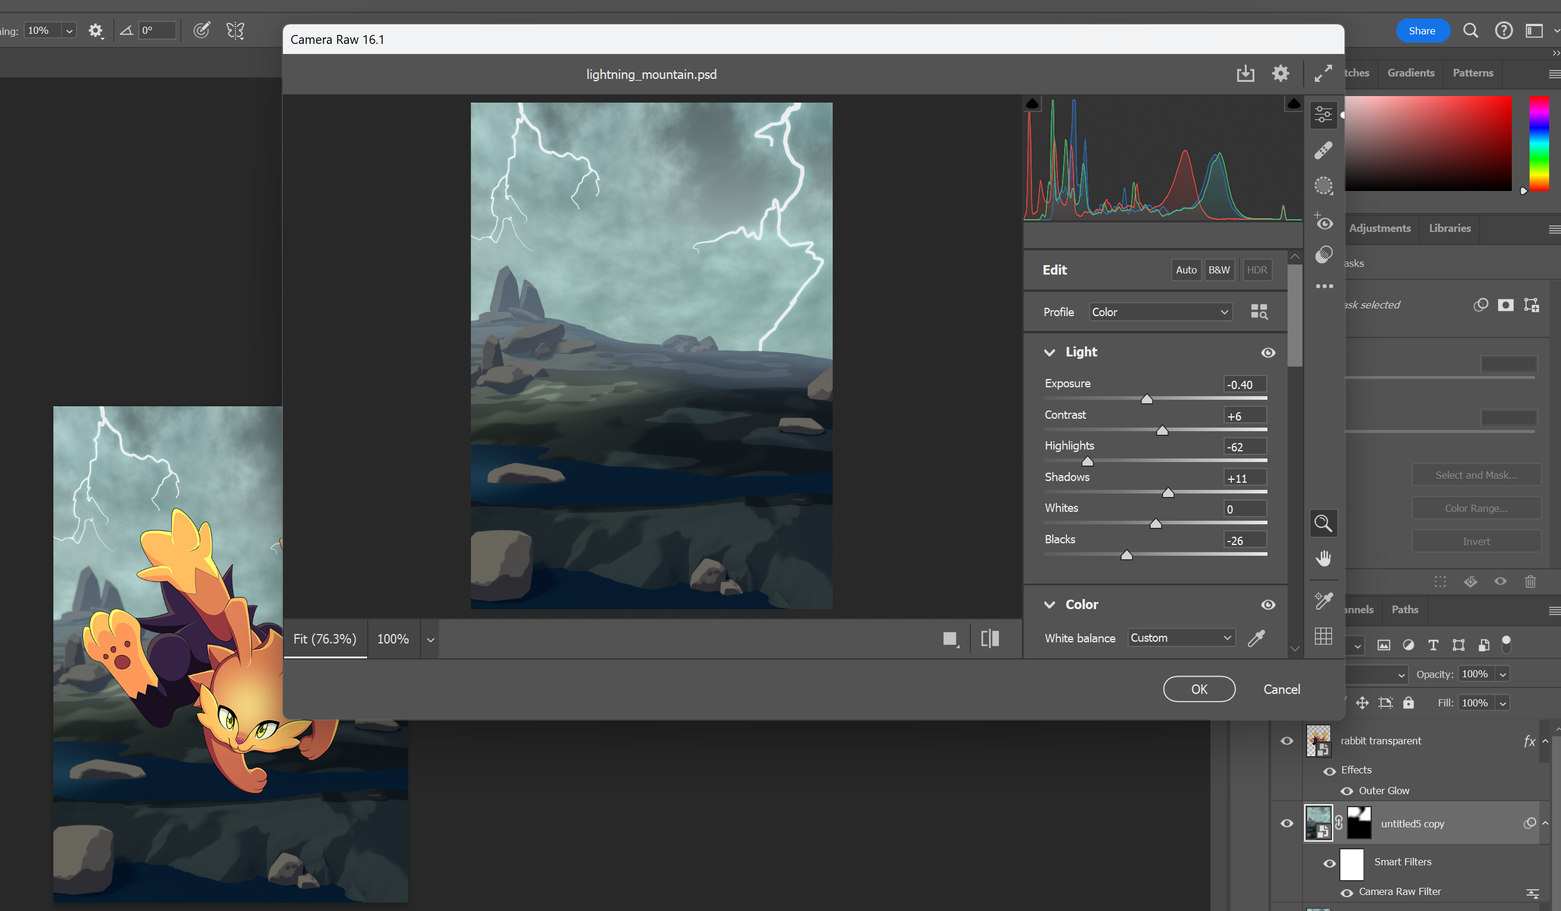1561x911 pixels.
Task: Switch to the Paths tab
Action: coord(1404,609)
